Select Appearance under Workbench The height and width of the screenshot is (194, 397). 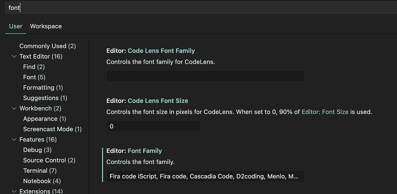(44, 119)
